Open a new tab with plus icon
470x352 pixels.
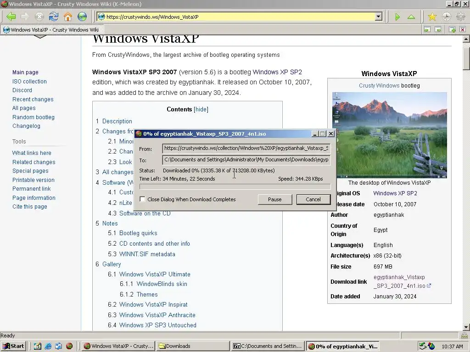pos(452,29)
